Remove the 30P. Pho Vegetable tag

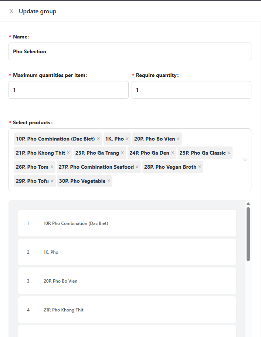coord(108,181)
